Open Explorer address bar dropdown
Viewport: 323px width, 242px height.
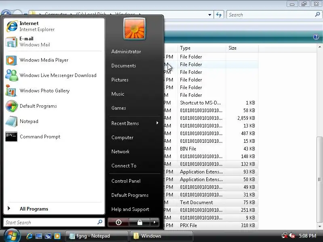point(210,15)
